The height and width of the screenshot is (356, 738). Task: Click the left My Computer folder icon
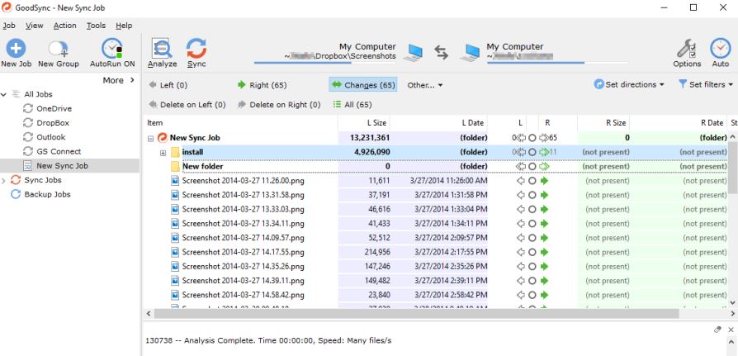pos(414,53)
